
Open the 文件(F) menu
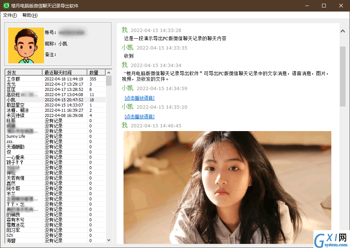tap(10, 15)
